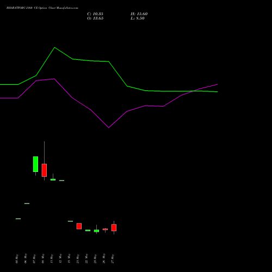272x272 pixels.
Task: Click the '12 May' date label
Action: (x=60, y=258)
